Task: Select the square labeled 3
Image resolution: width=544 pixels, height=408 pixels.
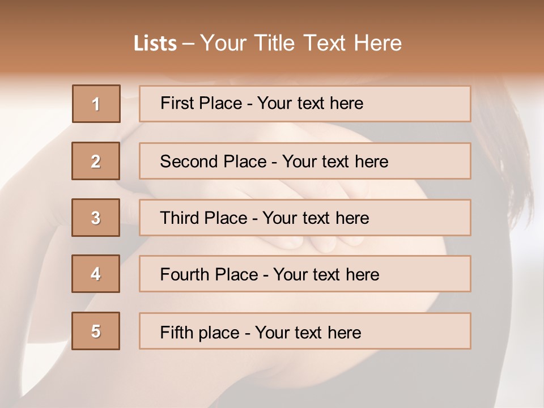Action: point(96,218)
